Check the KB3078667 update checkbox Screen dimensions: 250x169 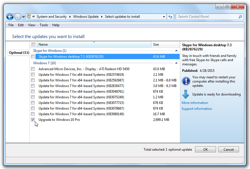tap(33, 108)
